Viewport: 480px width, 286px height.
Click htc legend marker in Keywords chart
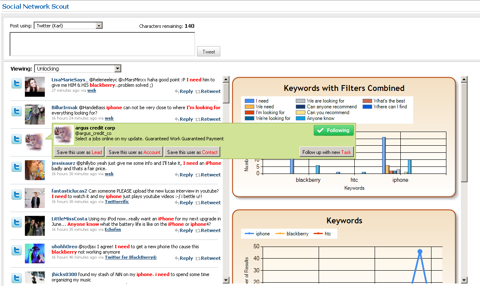tap(318, 234)
